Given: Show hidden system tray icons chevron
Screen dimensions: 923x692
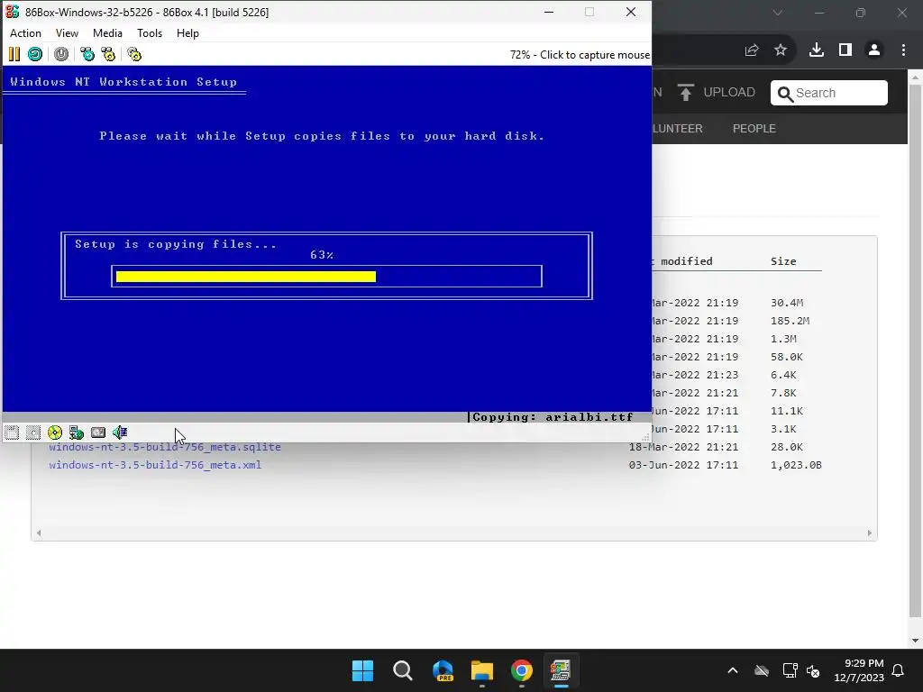Looking at the screenshot, I should (x=733, y=670).
